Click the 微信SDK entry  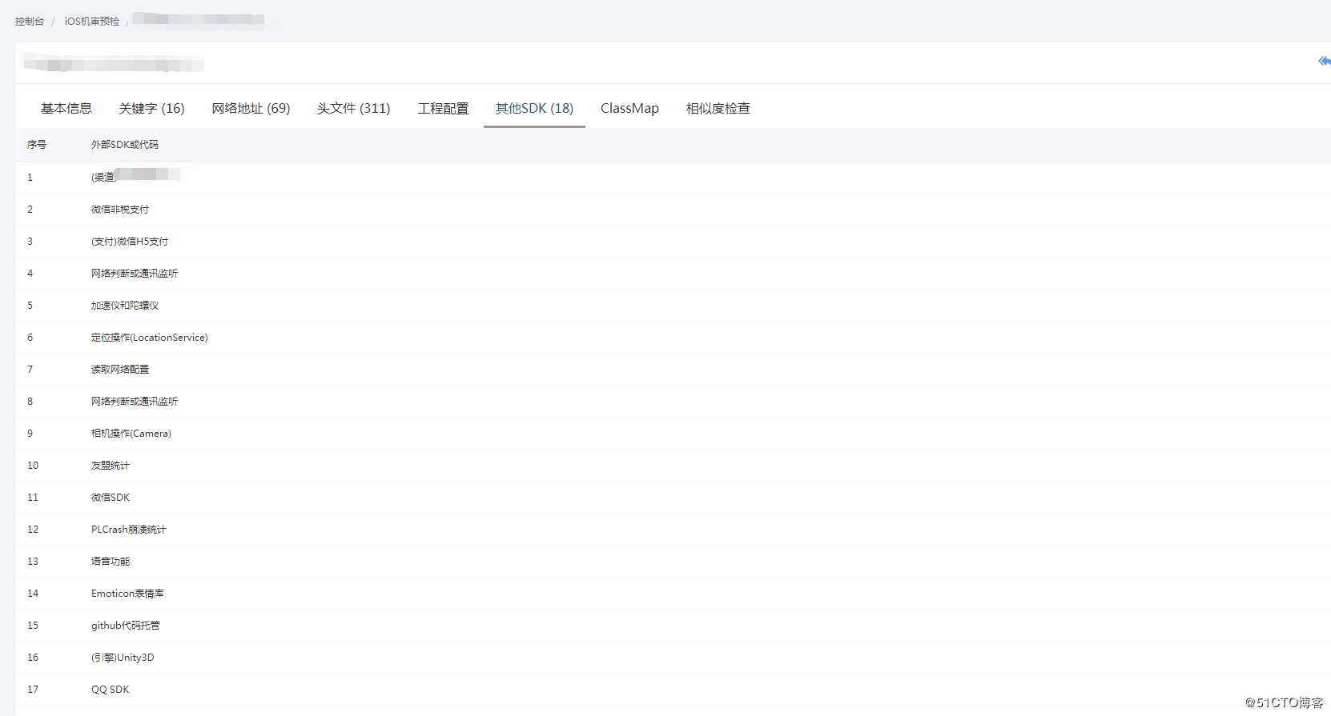point(111,498)
